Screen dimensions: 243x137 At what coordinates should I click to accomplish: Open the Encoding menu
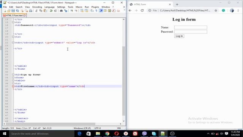coord(37,7)
